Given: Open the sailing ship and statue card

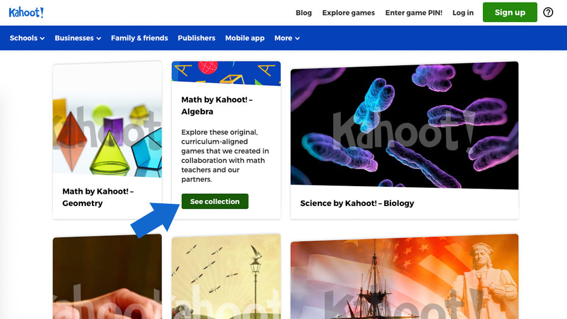Looking at the screenshot, I should point(404,276).
